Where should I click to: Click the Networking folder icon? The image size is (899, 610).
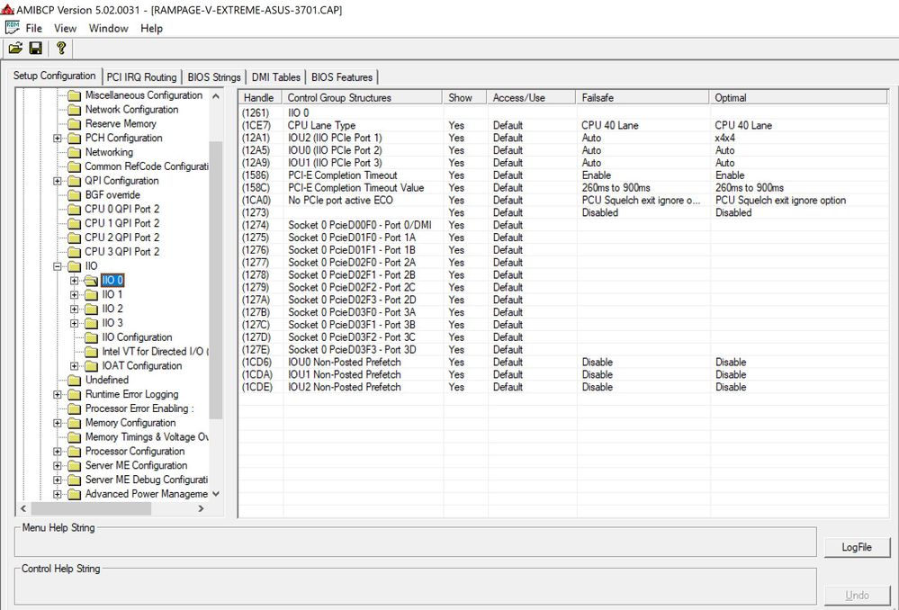click(x=74, y=153)
